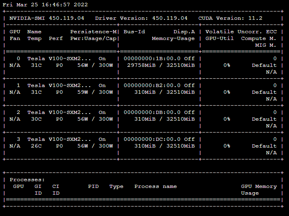This screenshot has width=289, height=216.
Task: Click the Fan header label
Action: coord(15,38)
